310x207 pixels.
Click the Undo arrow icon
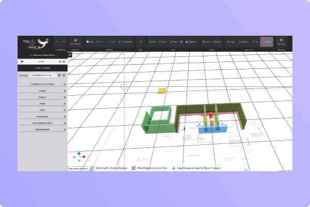click(57, 41)
